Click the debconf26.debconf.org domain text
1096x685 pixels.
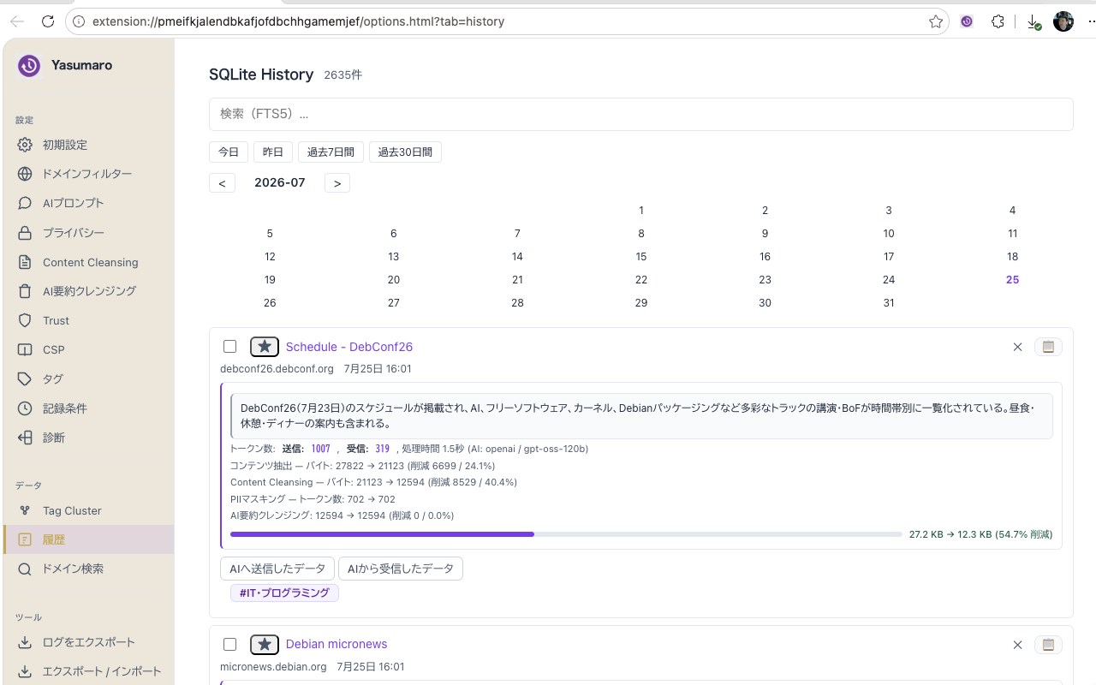tap(277, 369)
